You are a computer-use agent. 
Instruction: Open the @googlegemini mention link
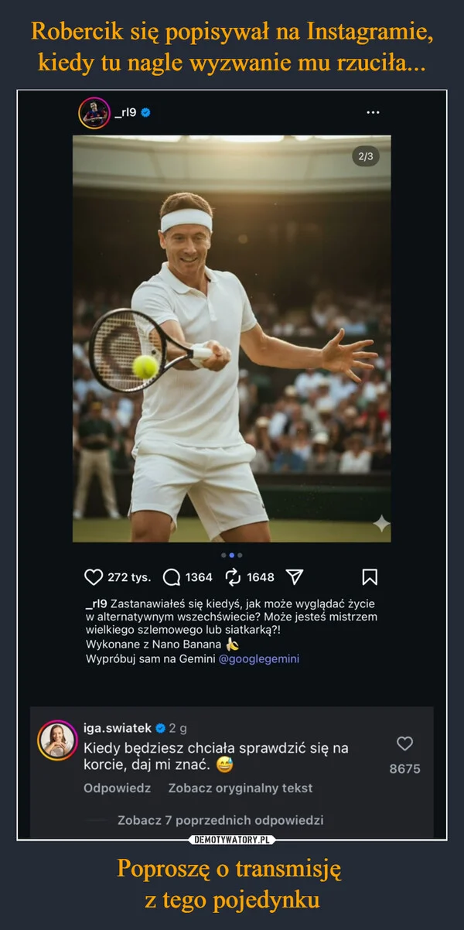coord(259,658)
